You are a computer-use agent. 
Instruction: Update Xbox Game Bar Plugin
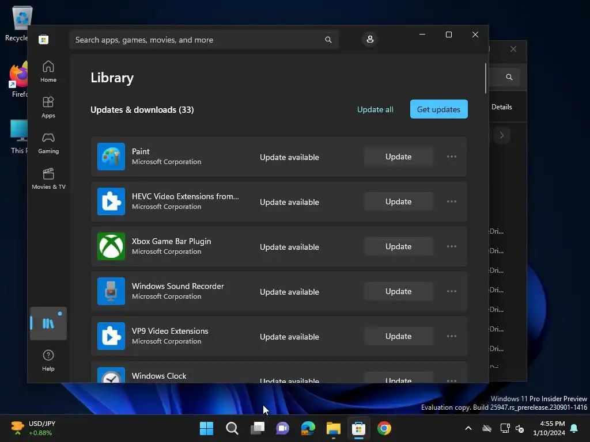(399, 246)
